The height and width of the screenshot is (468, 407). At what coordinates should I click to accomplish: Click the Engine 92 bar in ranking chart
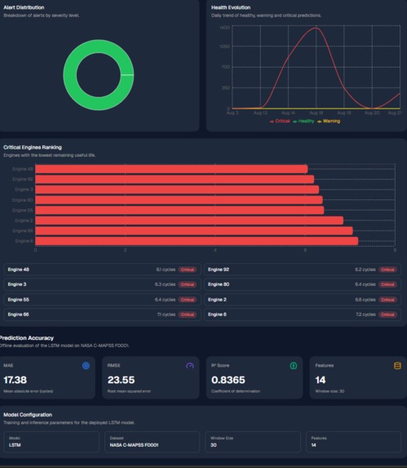coord(175,179)
